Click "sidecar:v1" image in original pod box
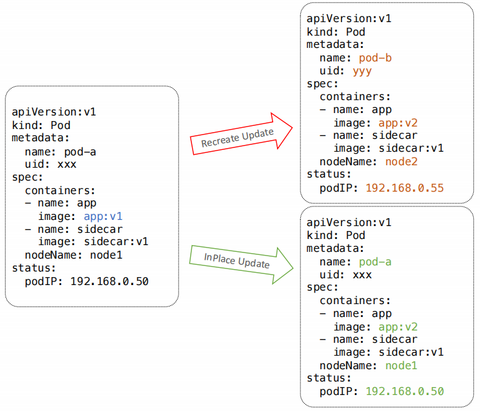The width and height of the screenshot is (480, 411). pyautogui.click(x=116, y=241)
